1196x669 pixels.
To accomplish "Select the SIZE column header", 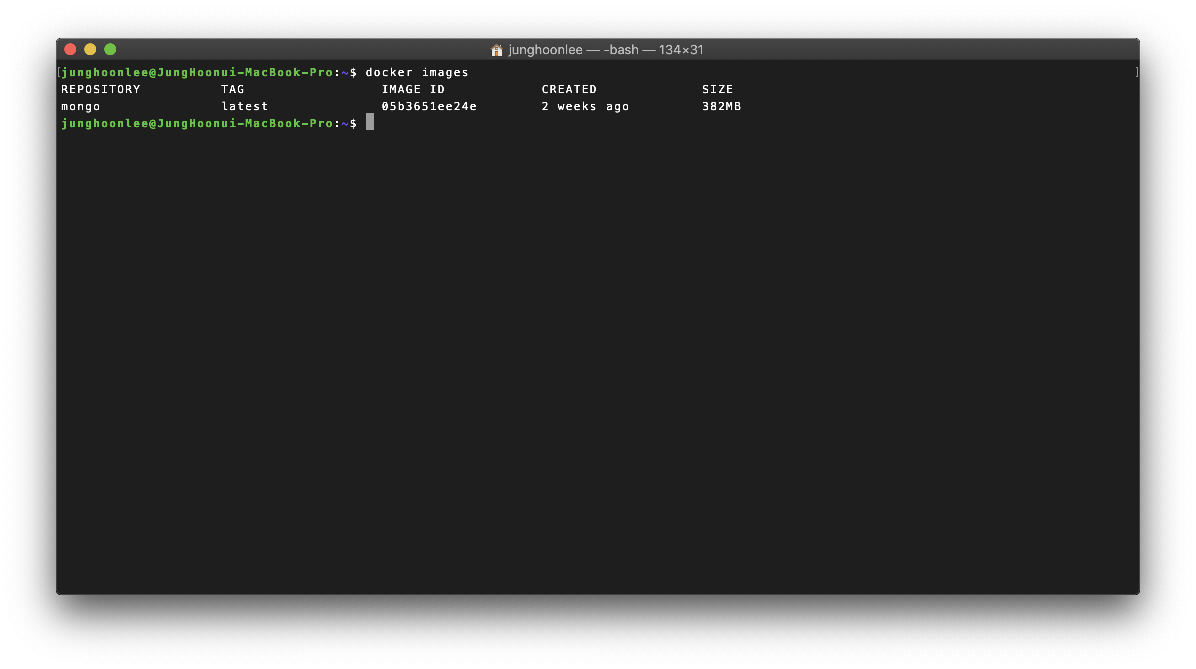I will tap(718, 89).
